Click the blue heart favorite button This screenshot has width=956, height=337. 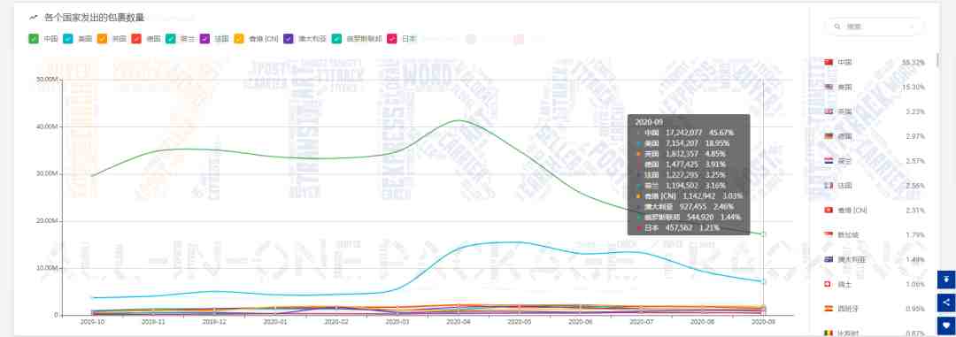[945, 325]
